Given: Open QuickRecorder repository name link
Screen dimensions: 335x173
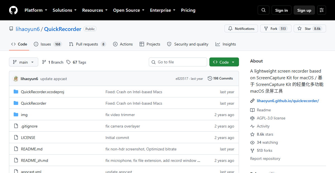Looking at the screenshot, I should [x=63, y=29].
